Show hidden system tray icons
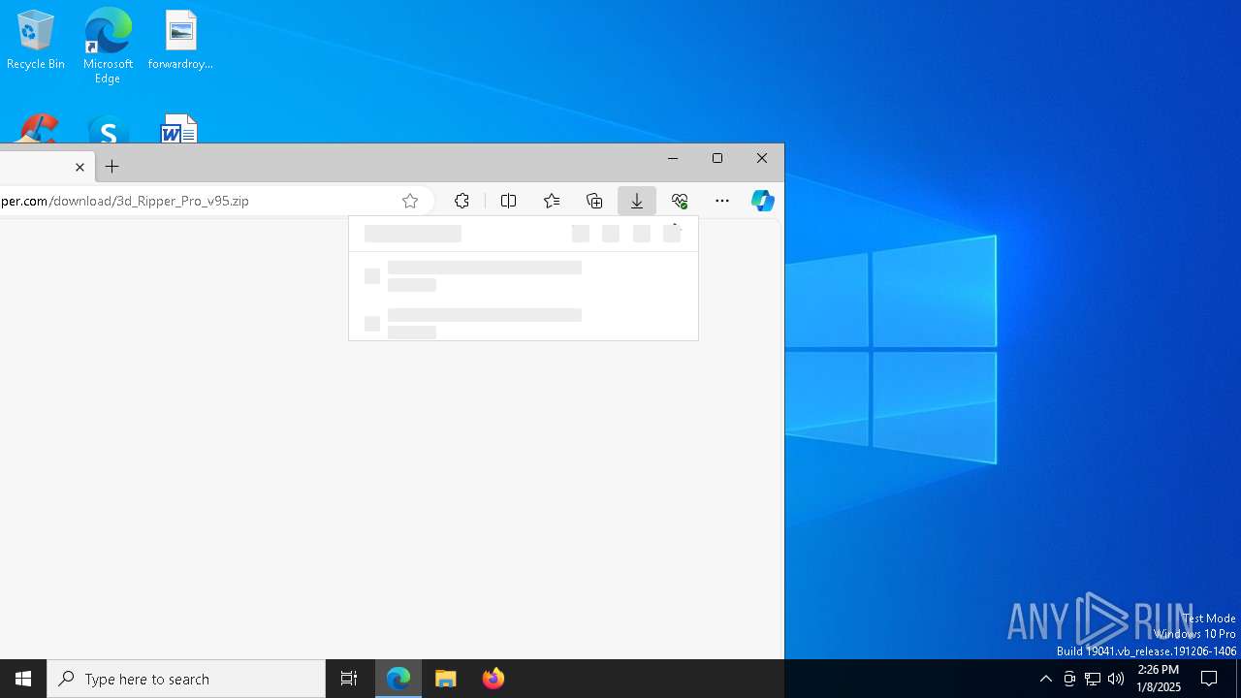Screen dimensions: 1241x698 [x=1046, y=679]
